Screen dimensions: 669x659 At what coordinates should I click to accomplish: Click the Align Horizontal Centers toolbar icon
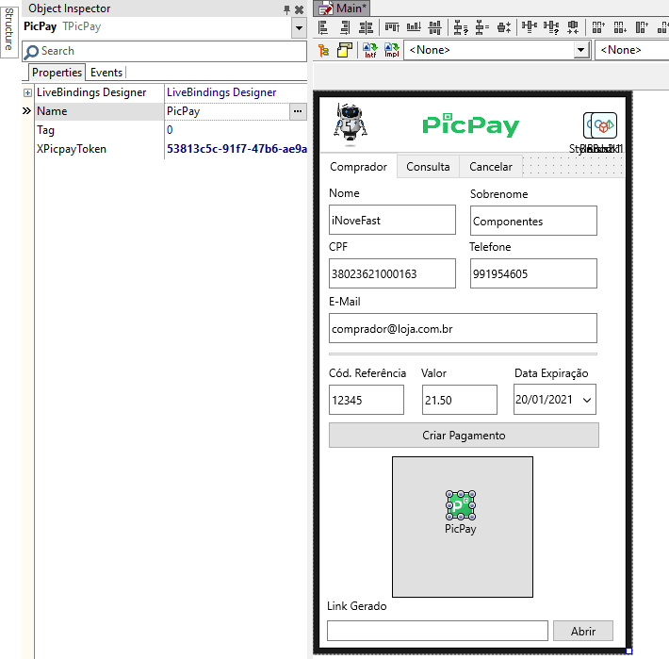[367, 27]
